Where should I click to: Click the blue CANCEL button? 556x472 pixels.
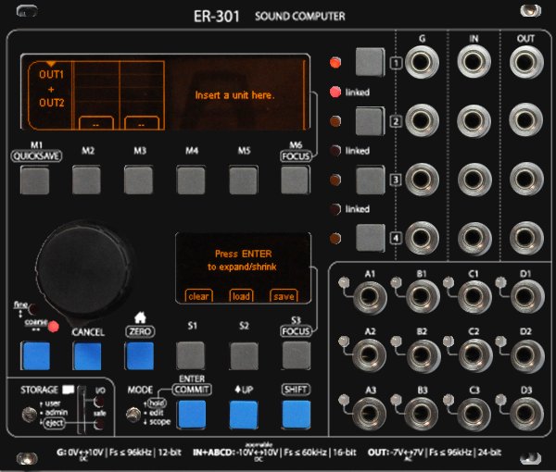coord(87,355)
